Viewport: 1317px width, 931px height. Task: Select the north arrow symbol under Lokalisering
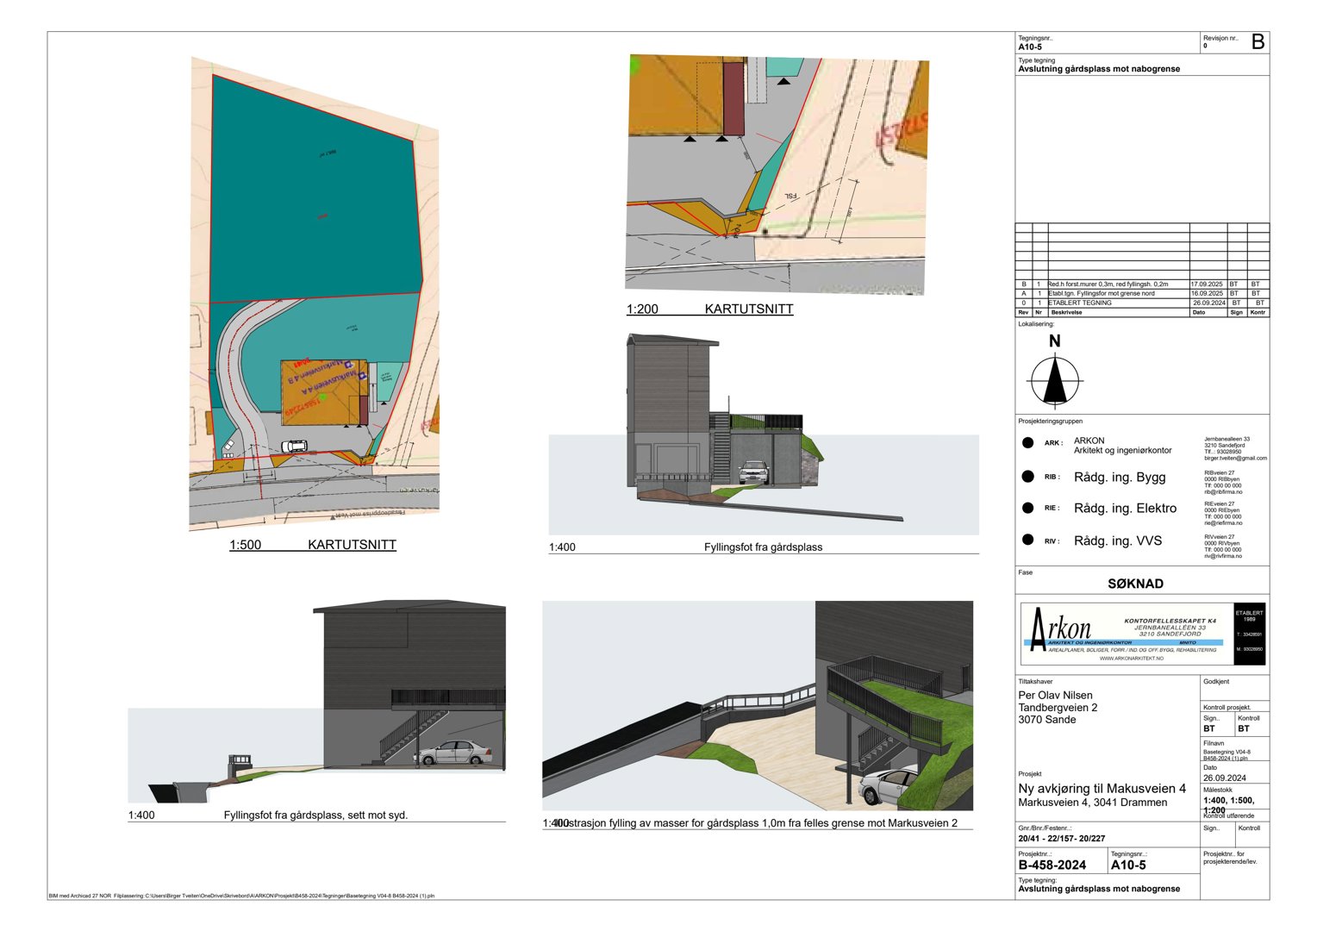click(1053, 384)
